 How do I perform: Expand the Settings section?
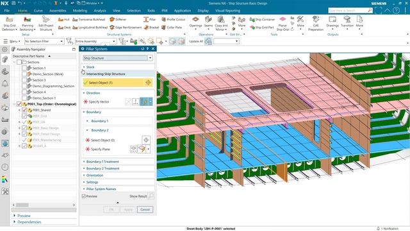tap(92, 182)
